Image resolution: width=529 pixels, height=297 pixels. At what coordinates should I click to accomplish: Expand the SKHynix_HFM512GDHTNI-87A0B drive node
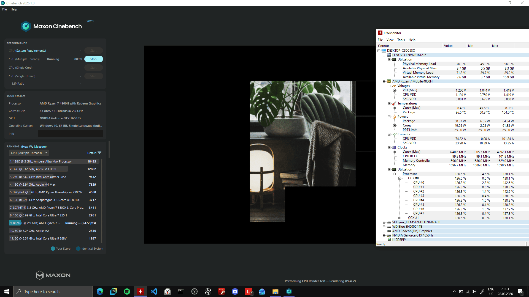pos(384,222)
